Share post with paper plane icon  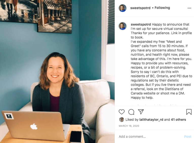click(x=141, y=112)
